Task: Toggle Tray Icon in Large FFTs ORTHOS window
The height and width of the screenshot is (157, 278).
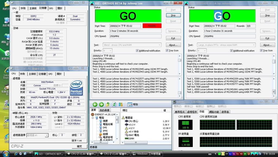Action: pyautogui.click(x=261, y=50)
